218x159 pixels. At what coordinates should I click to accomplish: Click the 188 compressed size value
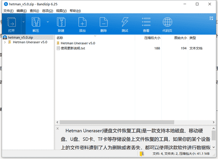point(157,48)
